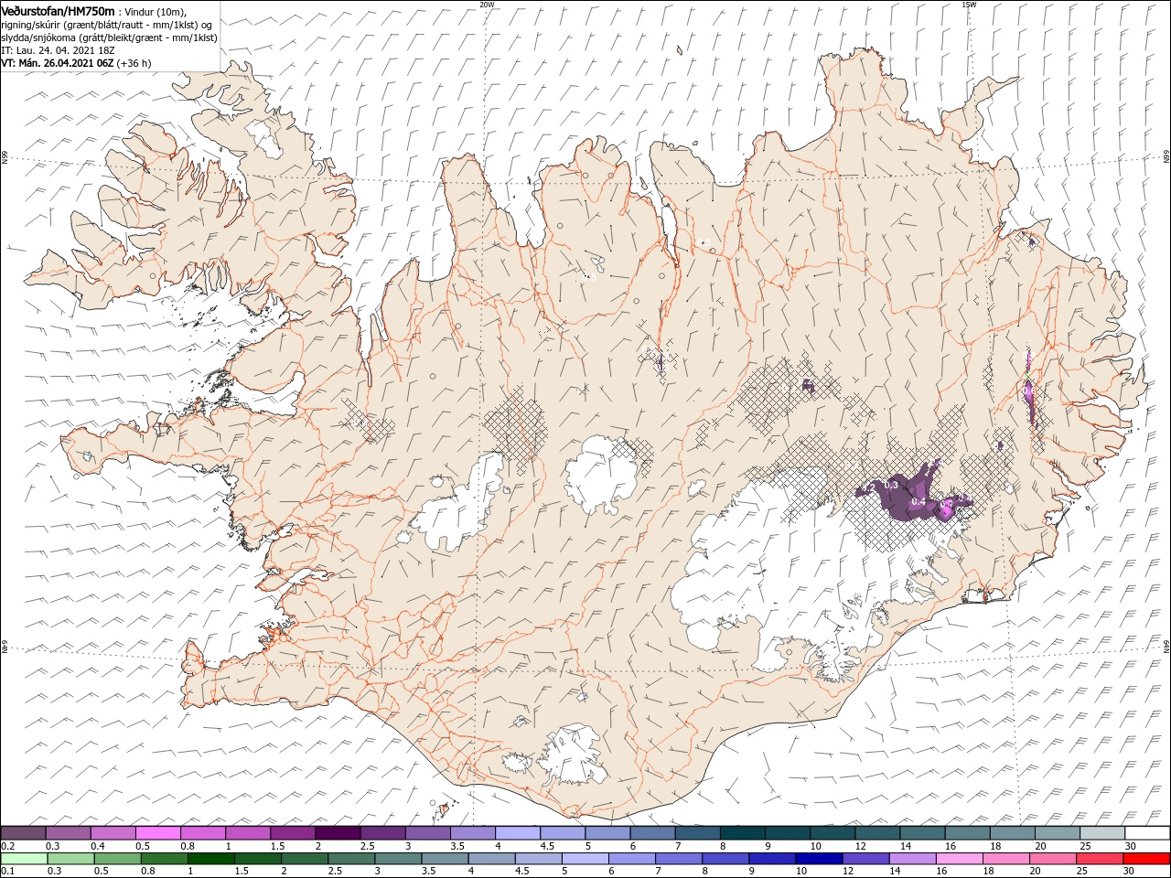Pick lower scale violet swatch at 12
Image resolution: width=1171 pixels, height=878 pixels.
(865, 859)
